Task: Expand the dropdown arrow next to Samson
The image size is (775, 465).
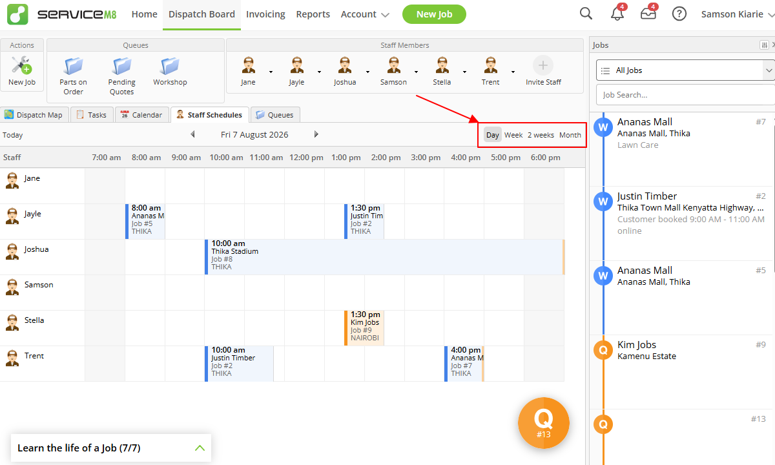Action: coord(416,72)
